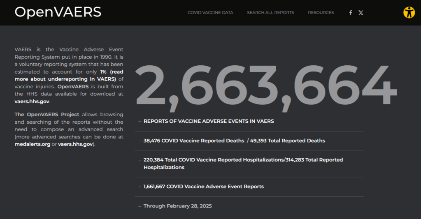Click the OpenVAERS site logo
This screenshot has width=421, height=219.
pyautogui.click(x=58, y=12)
